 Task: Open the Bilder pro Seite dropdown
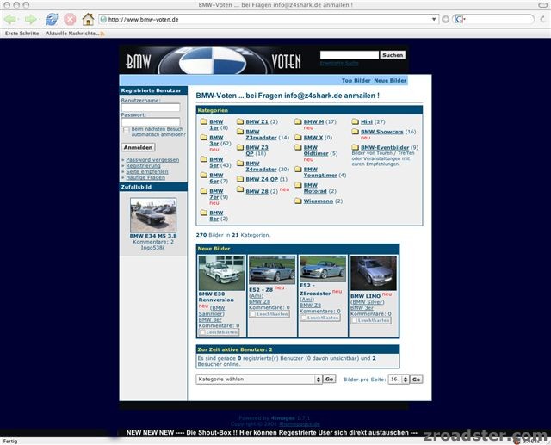tap(399, 380)
